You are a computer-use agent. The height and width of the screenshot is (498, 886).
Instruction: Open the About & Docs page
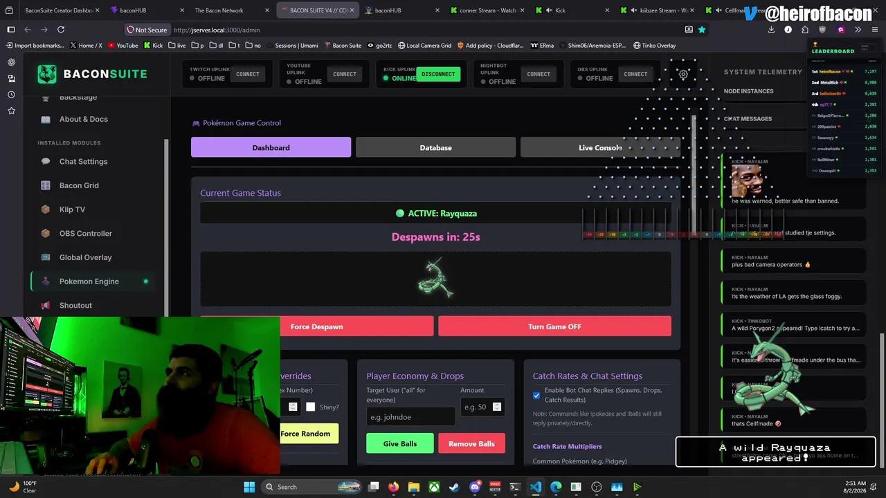pyautogui.click(x=93, y=119)
